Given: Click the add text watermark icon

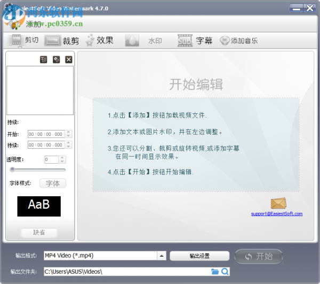Looking at the screenshot, I should 44,59.
